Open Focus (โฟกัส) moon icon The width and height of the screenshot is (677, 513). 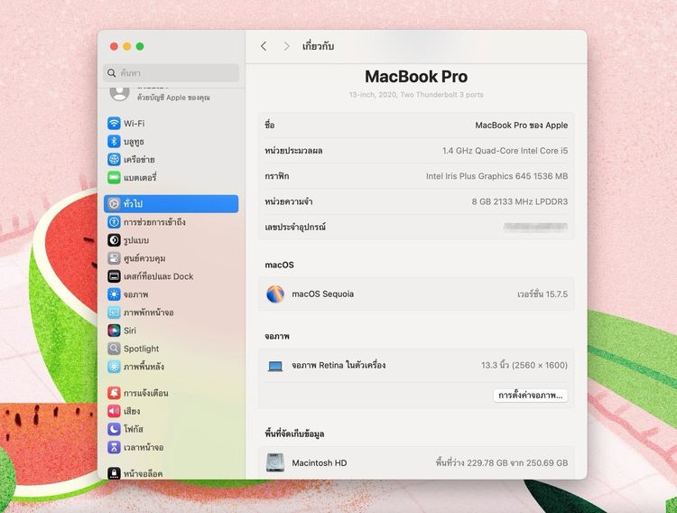114,429
